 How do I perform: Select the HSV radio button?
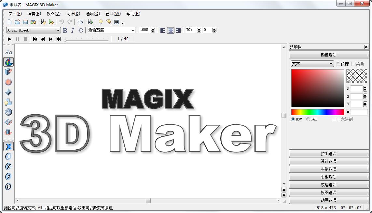293,119
